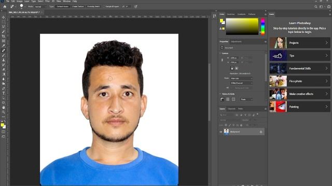Select the Dodge tool
Image resolution: width=332 pixels, height=186 pixels.
click(4, 84)
